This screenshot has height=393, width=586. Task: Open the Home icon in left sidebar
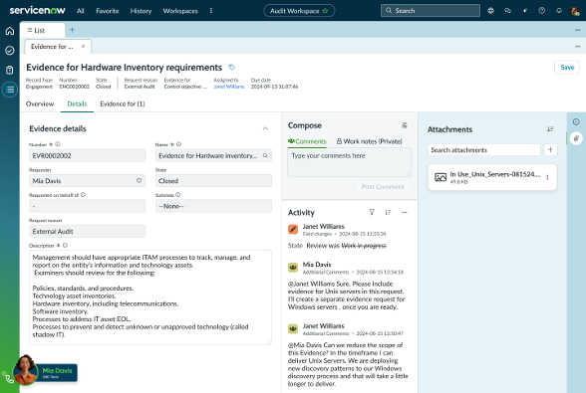10,31
